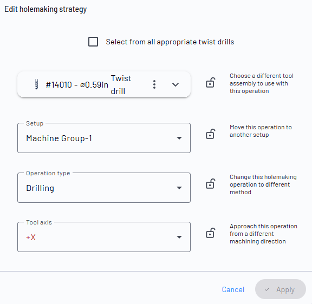The width and height of the screenshot is (312, 304).
Task: Toggle the lock icon beside Operation type
Action: tap(210, 183)
